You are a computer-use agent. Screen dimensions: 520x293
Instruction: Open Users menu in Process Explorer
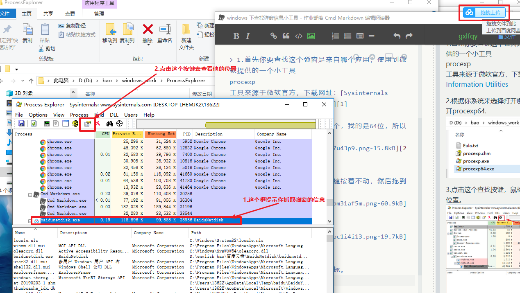point(131,115)
